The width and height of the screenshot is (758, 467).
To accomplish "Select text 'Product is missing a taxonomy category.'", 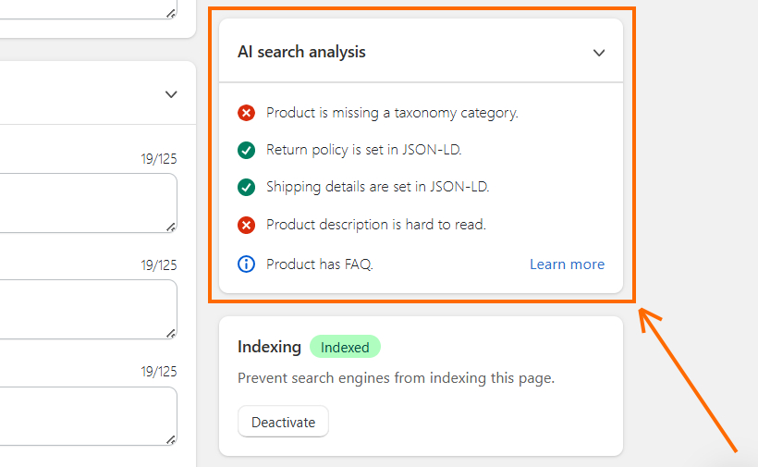I will coord(392,113).
